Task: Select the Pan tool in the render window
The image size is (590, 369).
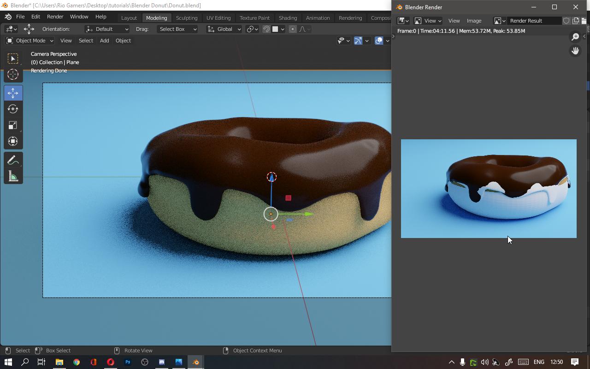Action: point(575,50)
